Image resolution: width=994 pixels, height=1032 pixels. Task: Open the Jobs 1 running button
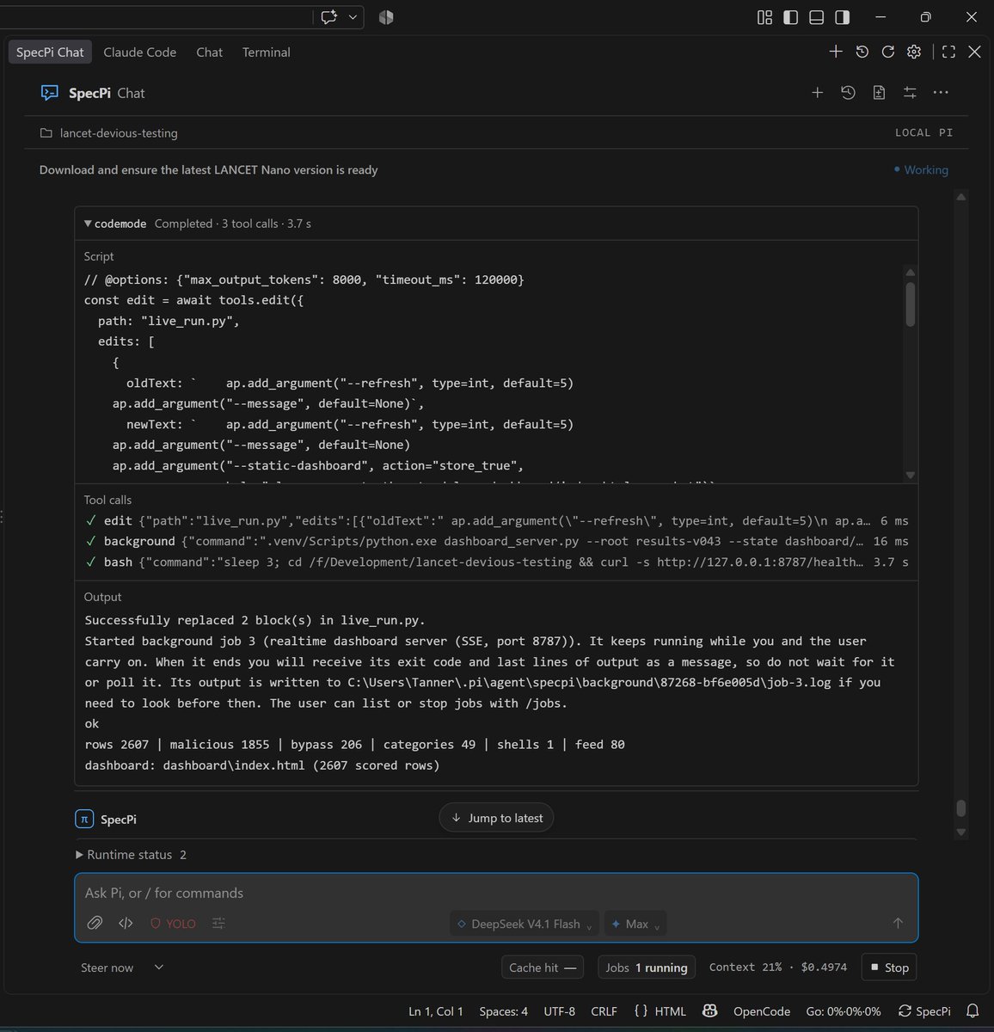point(647,967)
